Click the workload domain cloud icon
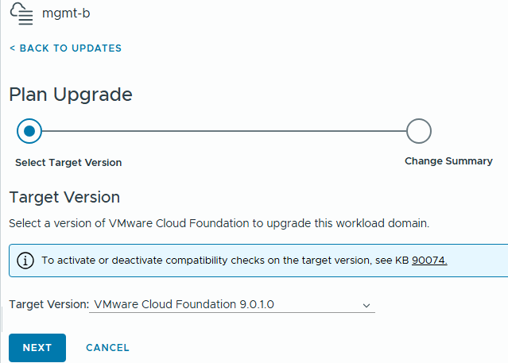This screenshot has width=508, height=363. 21,14
